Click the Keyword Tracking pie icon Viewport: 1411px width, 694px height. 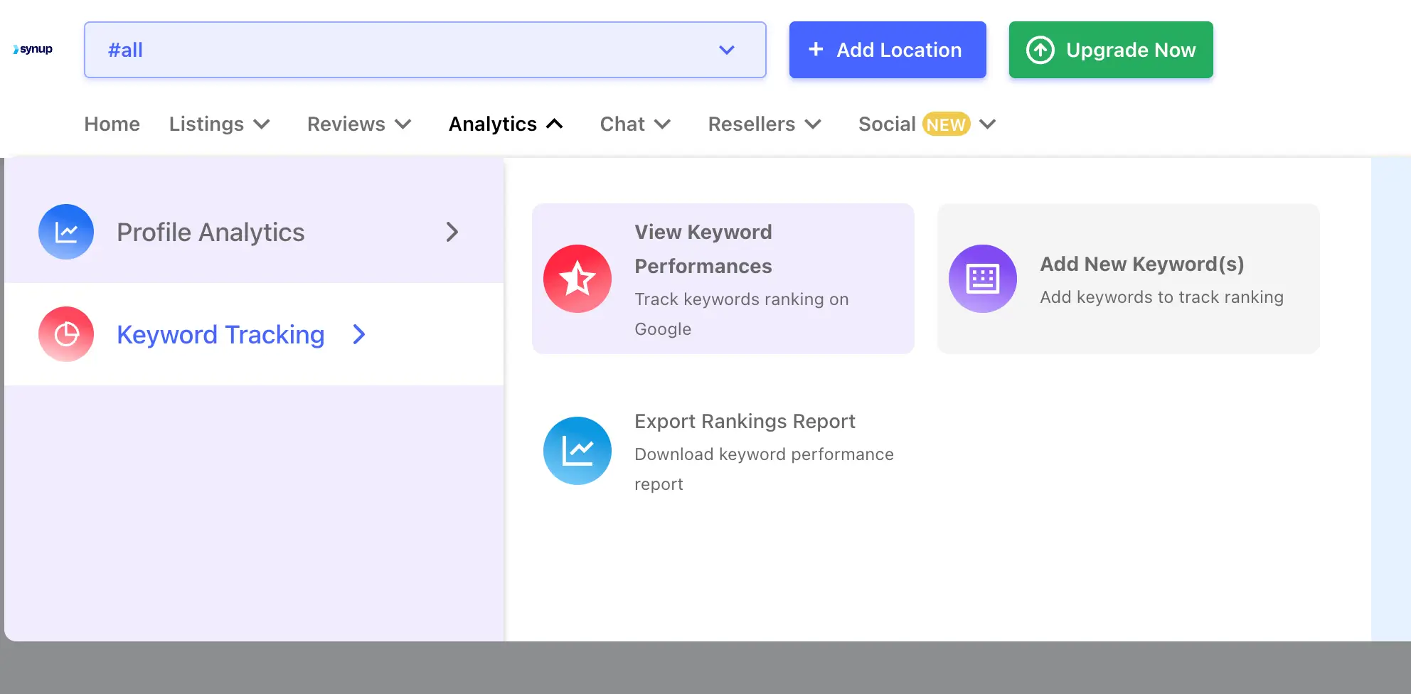[x=66, y=334]
